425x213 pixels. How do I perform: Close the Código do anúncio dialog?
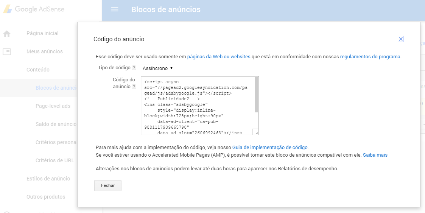tap(401, 39)
